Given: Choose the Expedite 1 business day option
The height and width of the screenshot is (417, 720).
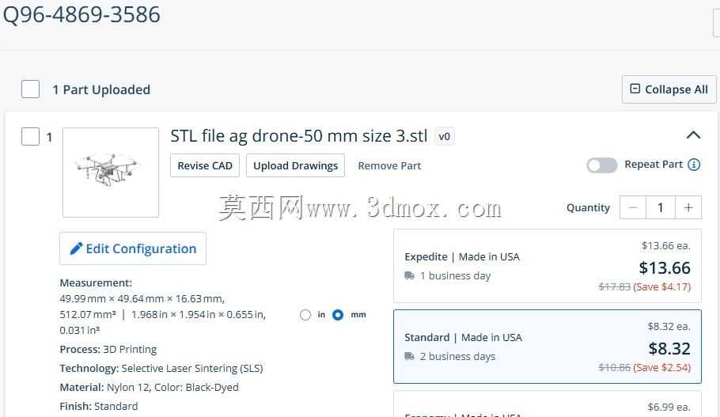Looking at the screenshot, I should [x=548, y=266].
